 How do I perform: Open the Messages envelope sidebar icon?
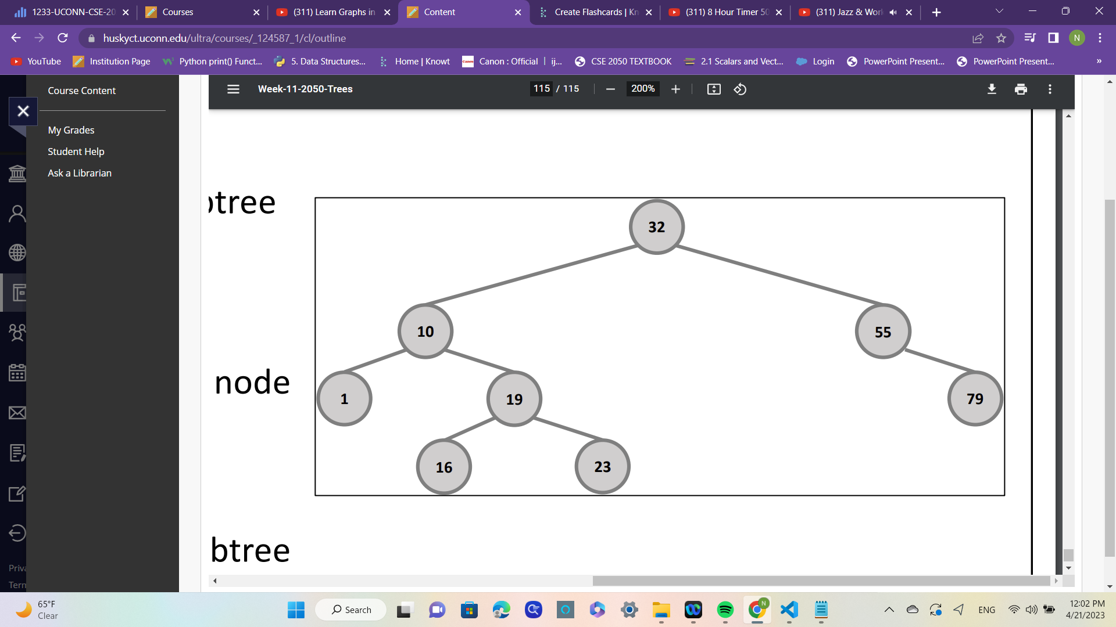click(17, 413)
